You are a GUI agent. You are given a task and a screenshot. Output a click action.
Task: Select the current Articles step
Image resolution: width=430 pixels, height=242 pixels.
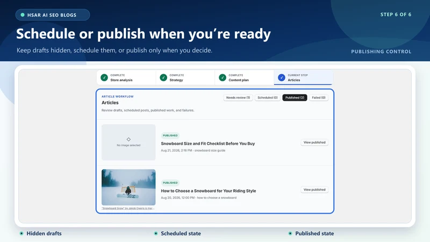[x=303, y=77]
